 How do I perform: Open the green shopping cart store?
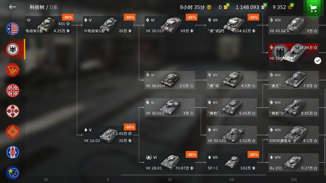pyautogui.click(x=313, y=8)
